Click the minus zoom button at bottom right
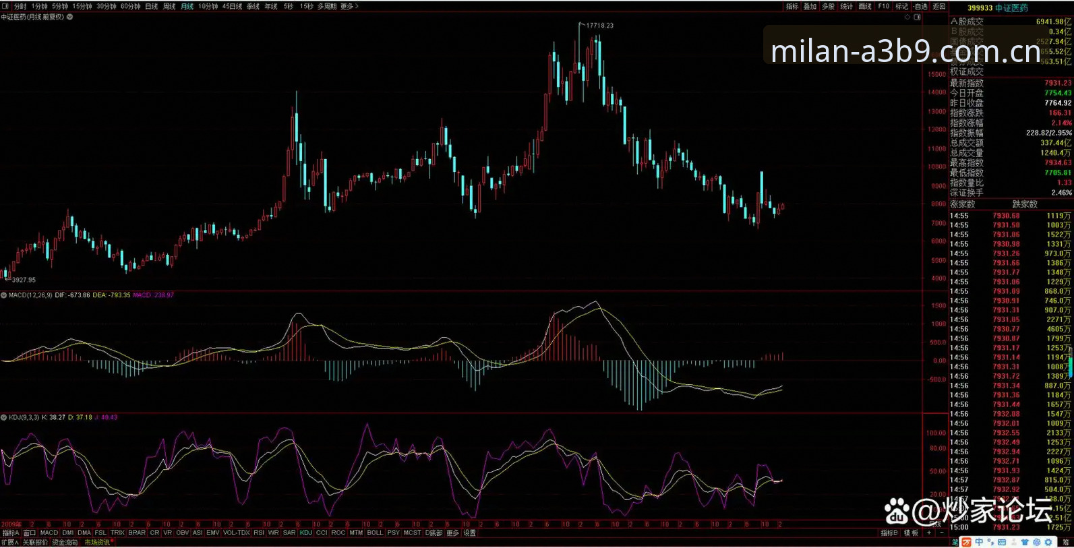Screen dimensions: 1074x548 tap(942, 532)
